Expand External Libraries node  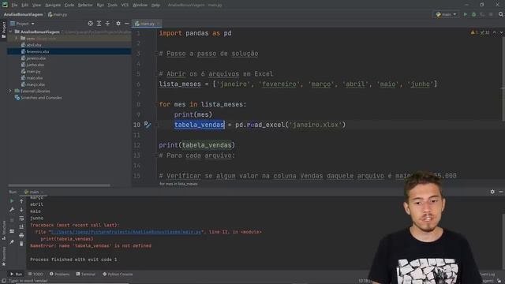pyautogui.click(x=10, y=92)
